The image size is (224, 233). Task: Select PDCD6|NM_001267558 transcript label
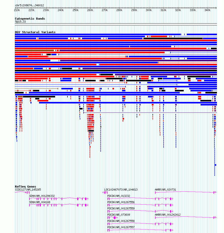click(121, 221)
